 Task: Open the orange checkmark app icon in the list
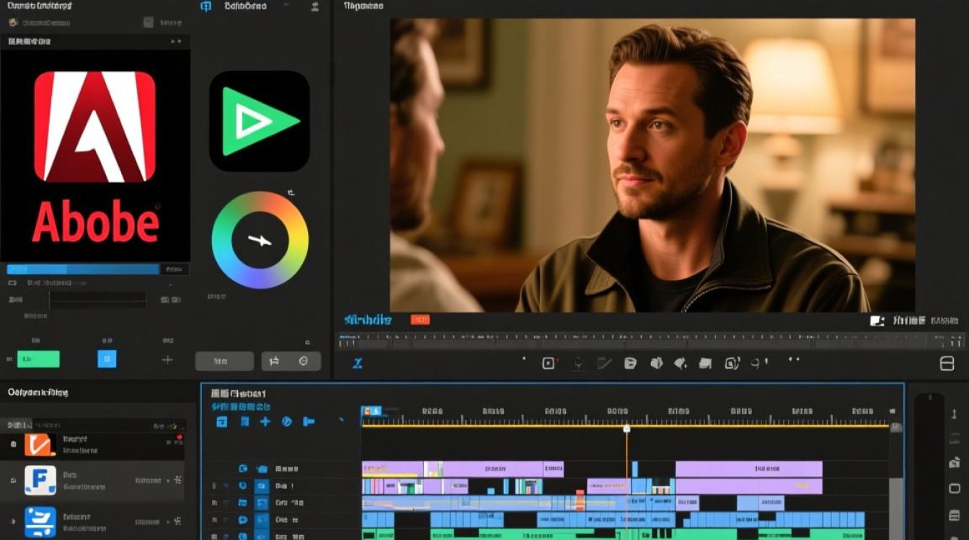40,445
